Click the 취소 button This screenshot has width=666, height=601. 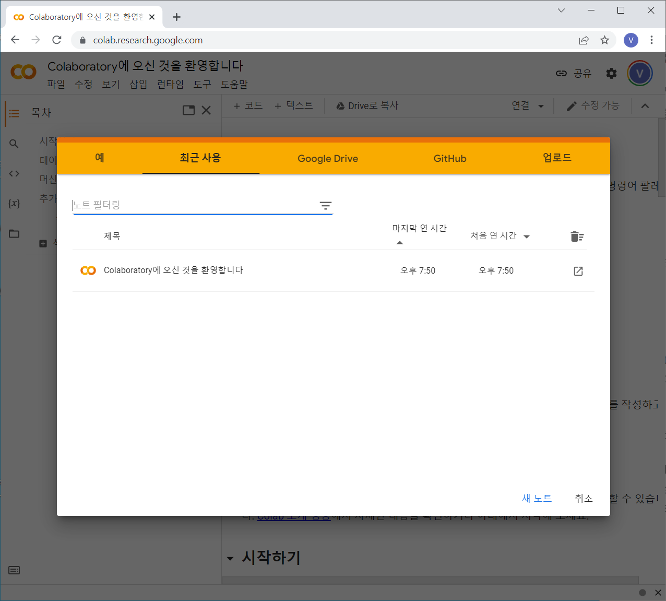pyautogui.click(x=584, y=498)
